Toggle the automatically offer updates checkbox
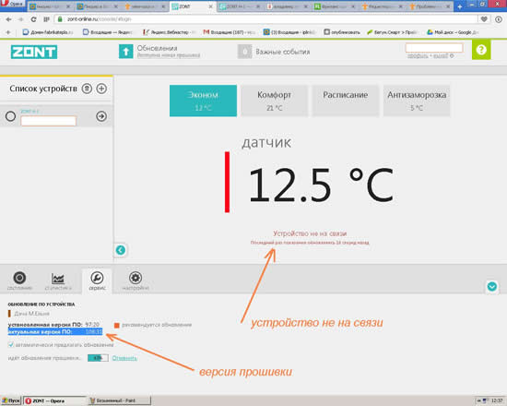The height and width of the screenshot is (406, 507). [11, 344]
